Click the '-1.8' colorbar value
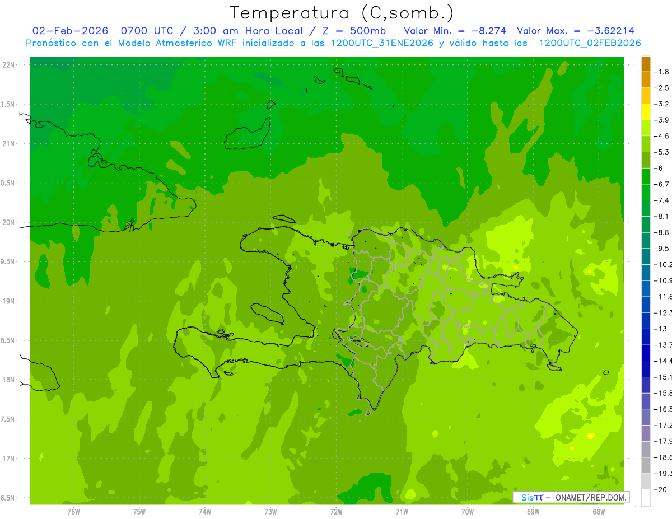Screen dimensions: 672x519 [661, 72]
